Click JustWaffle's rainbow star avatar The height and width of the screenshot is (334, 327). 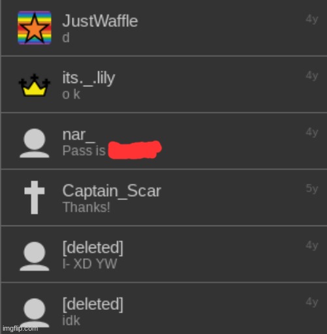pyautogui.click(x=35, y=27)
